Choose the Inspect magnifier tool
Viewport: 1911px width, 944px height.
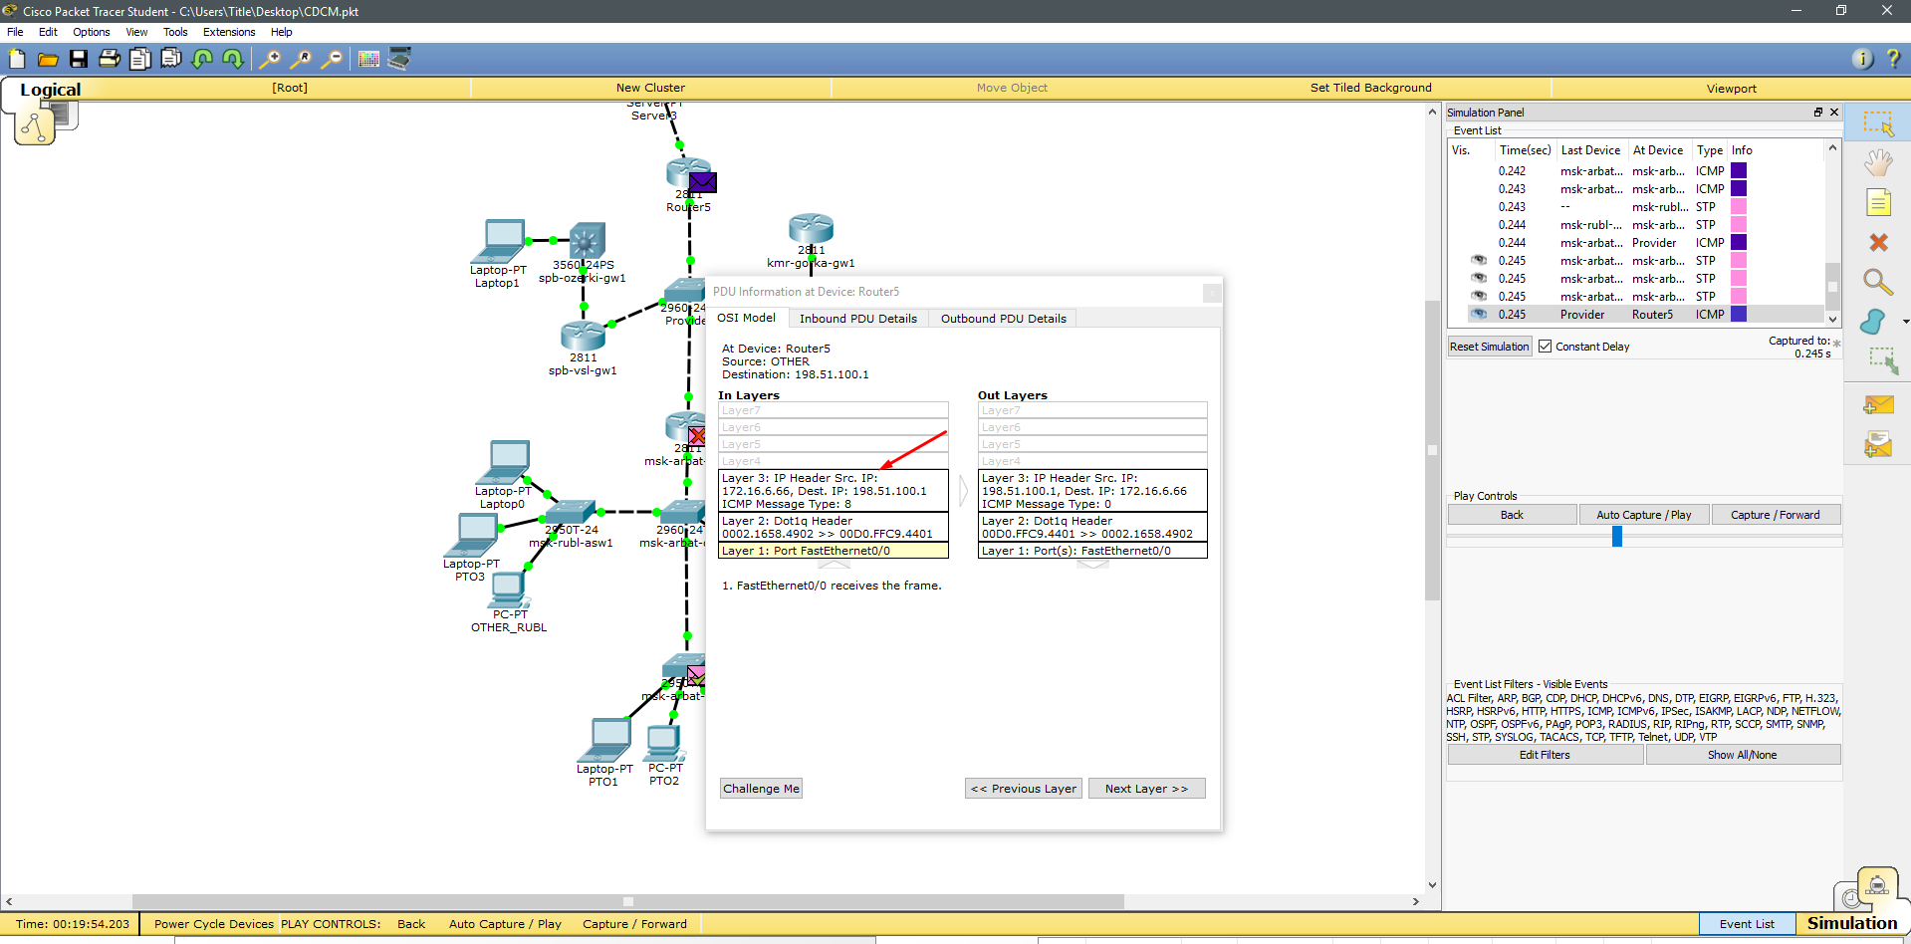(1878, 283)
